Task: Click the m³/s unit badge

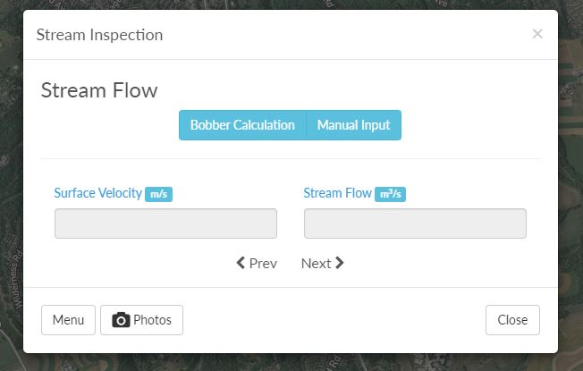Action: (x=390, y=194)
